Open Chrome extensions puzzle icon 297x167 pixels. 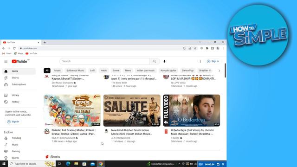pyautogui.click(x=207, y=48)
